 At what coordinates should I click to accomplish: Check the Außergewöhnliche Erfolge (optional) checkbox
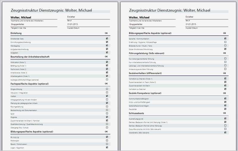click(107, 79)
